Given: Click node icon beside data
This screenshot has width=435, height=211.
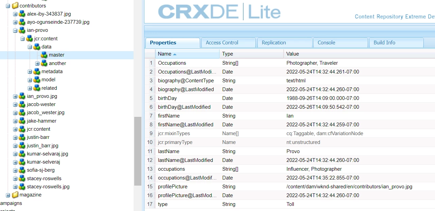Looking at the screenshot, I should point(37,47).
